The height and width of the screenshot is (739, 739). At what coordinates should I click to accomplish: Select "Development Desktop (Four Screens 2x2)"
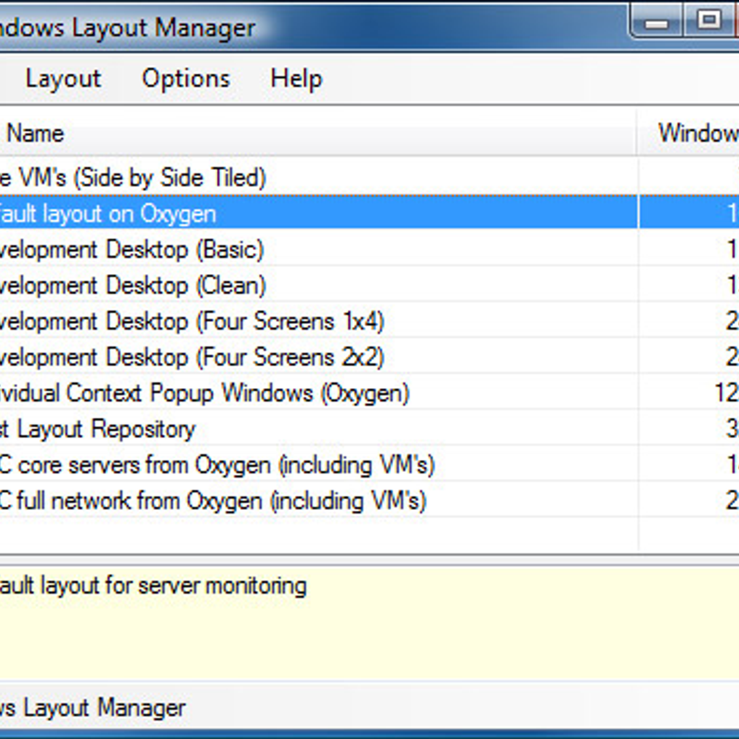(185, 357)
